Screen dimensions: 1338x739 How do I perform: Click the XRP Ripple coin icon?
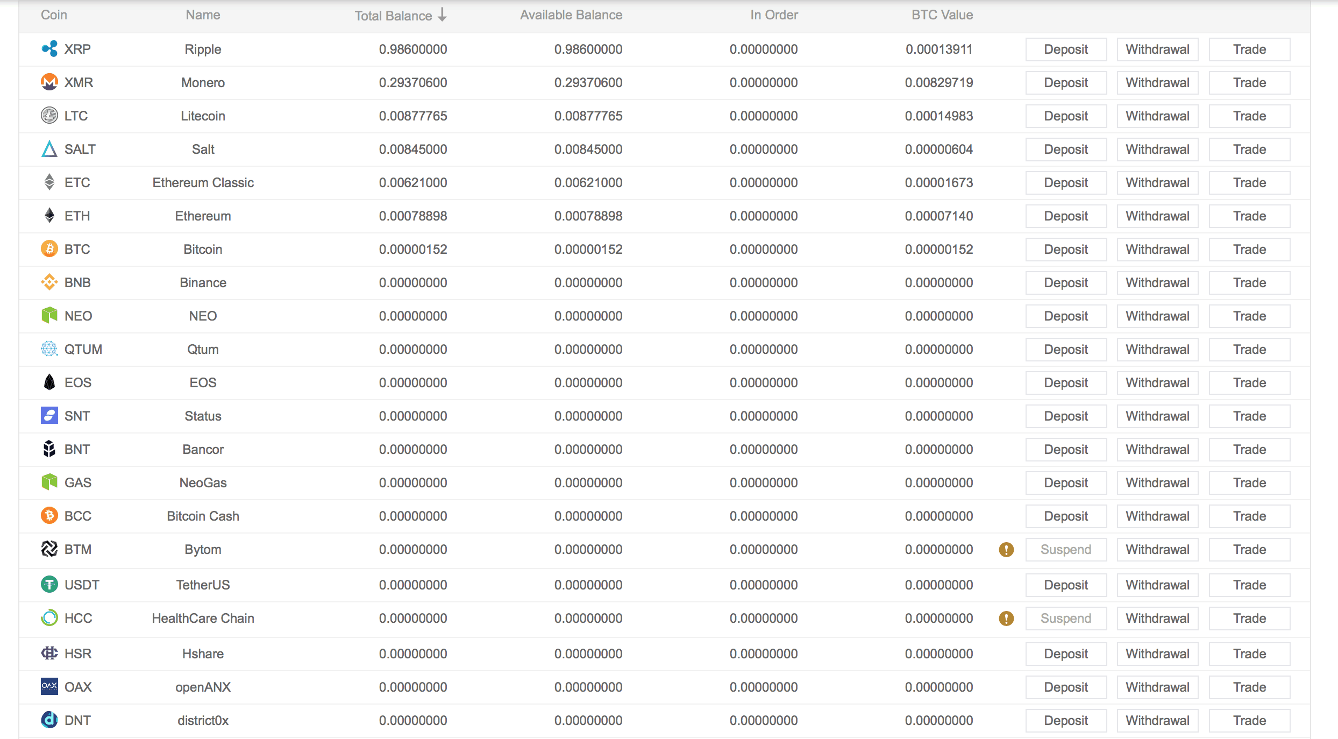[x=49, y=49]
